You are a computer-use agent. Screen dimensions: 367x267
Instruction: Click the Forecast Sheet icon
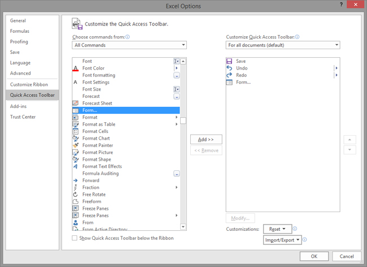coord(76,104)
